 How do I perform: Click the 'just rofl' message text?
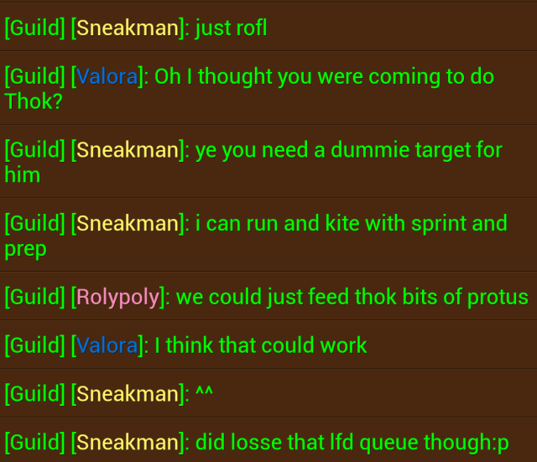coord(232,28)
